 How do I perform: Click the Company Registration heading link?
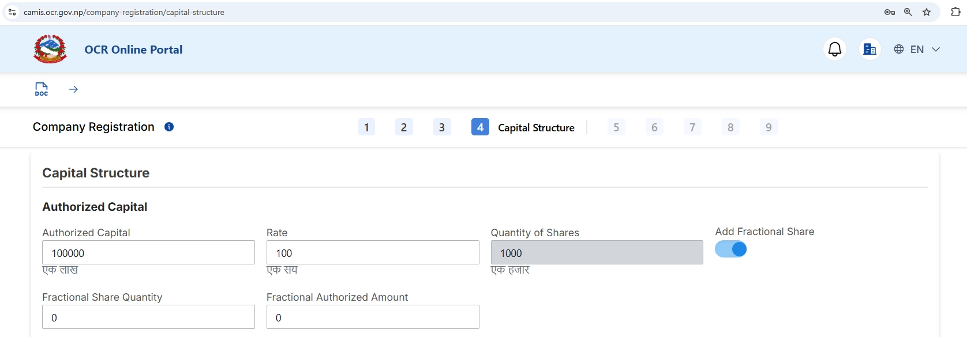click(x=93, y=127)
